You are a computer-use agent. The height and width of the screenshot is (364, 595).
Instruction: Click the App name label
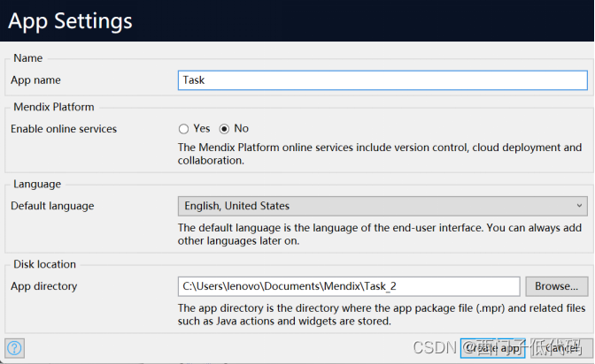coord(36,80)
